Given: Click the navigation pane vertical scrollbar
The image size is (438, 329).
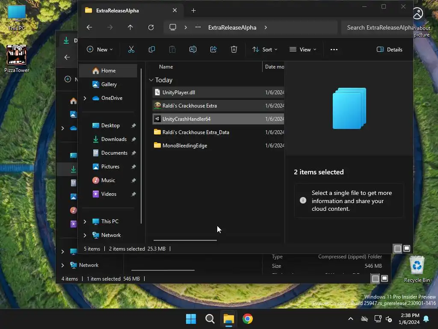Looking at the screenshot, I should pyautogui.click(x=141, y=146).
